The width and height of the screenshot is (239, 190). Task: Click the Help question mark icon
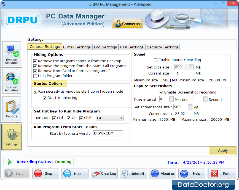pyautogui.click(x=184, y=174)
